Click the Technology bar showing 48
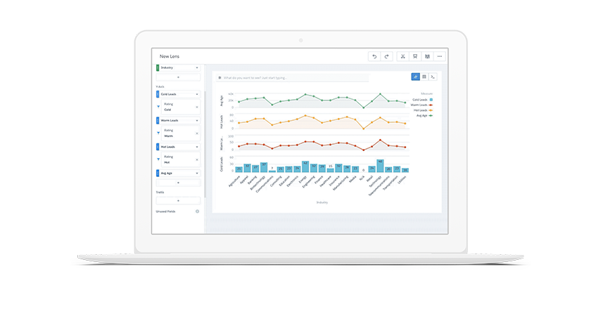The height and width of the screenshot is (314, 603). pos(380,166)
